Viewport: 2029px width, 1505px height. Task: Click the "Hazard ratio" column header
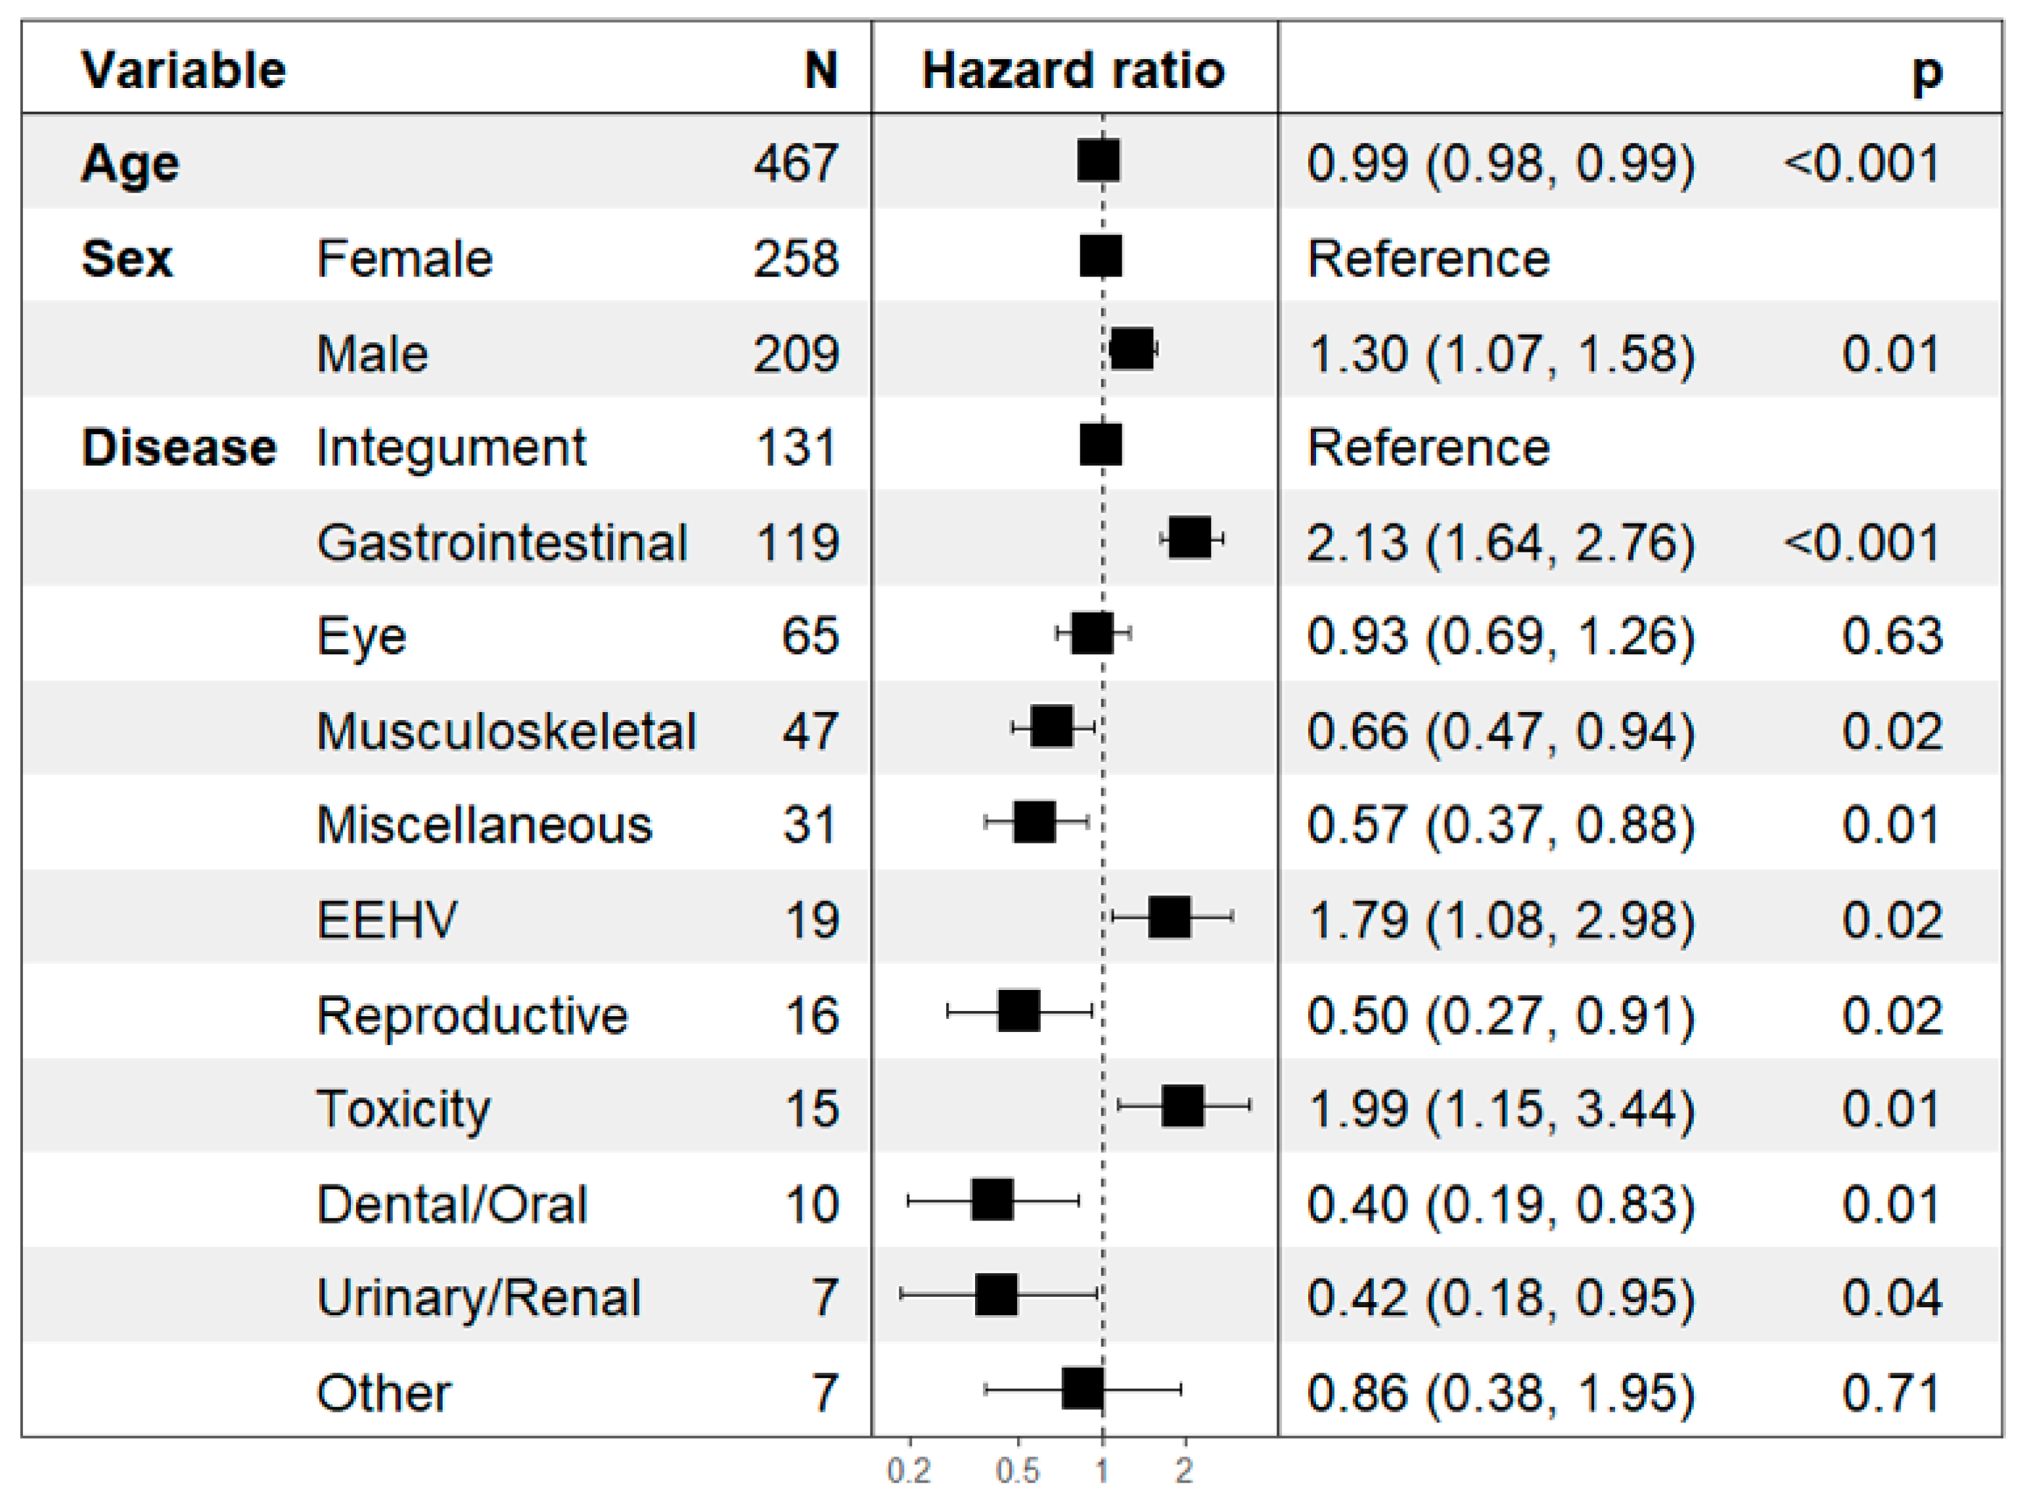pos(1072,70)
